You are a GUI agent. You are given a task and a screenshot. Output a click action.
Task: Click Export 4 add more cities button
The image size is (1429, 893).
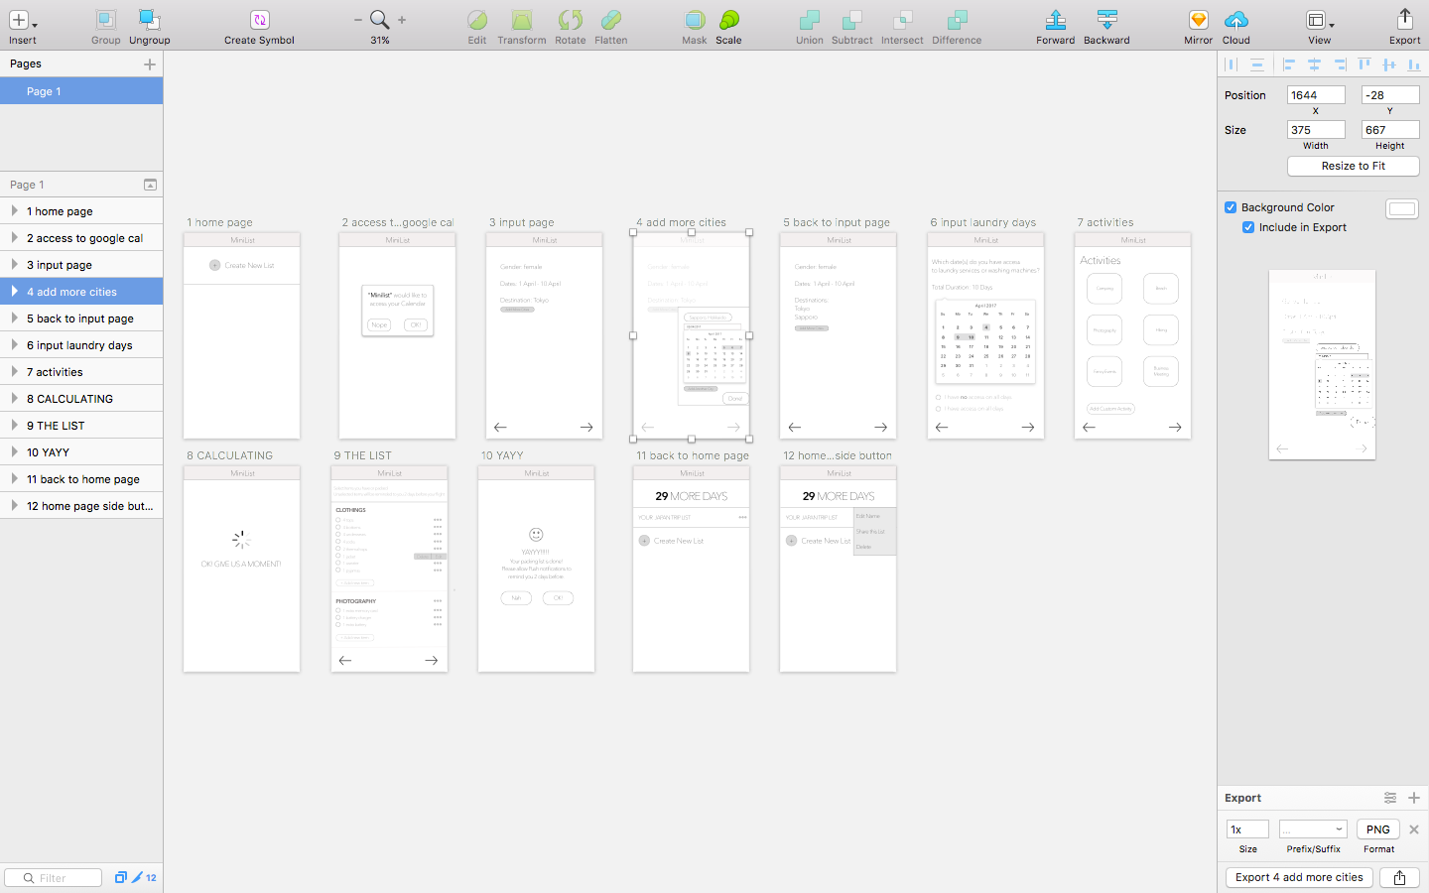(x=1298, y=877)
